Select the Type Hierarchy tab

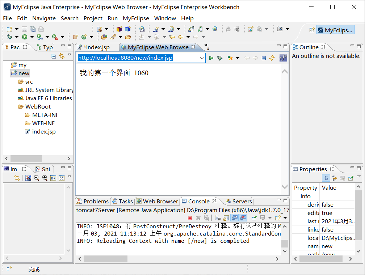(45, 47)
